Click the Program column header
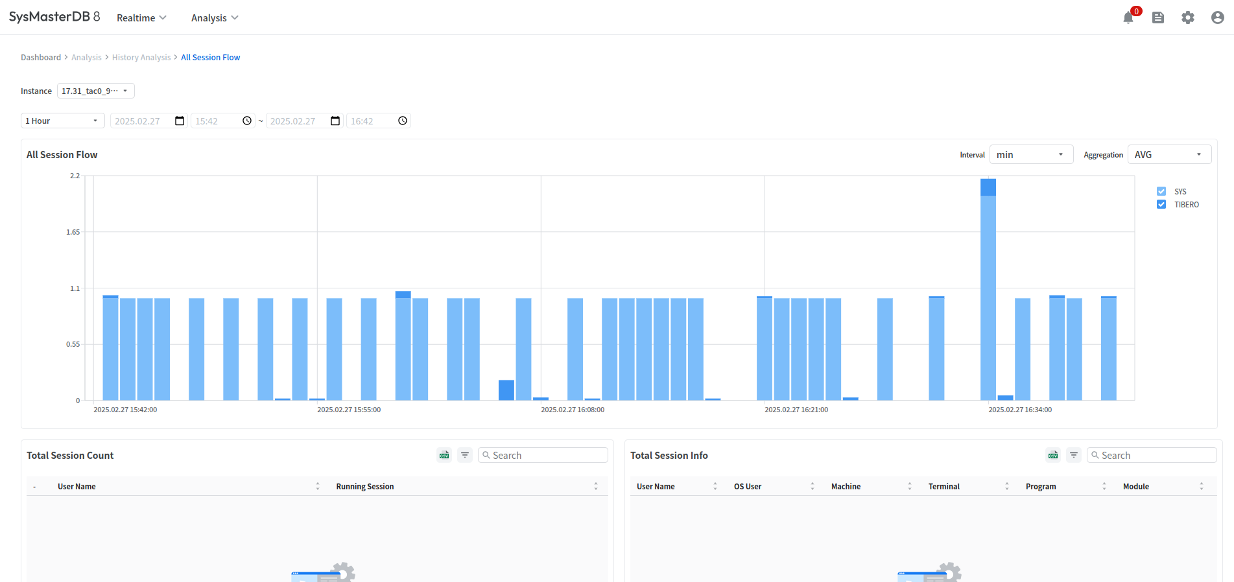 pos(1041,486)
